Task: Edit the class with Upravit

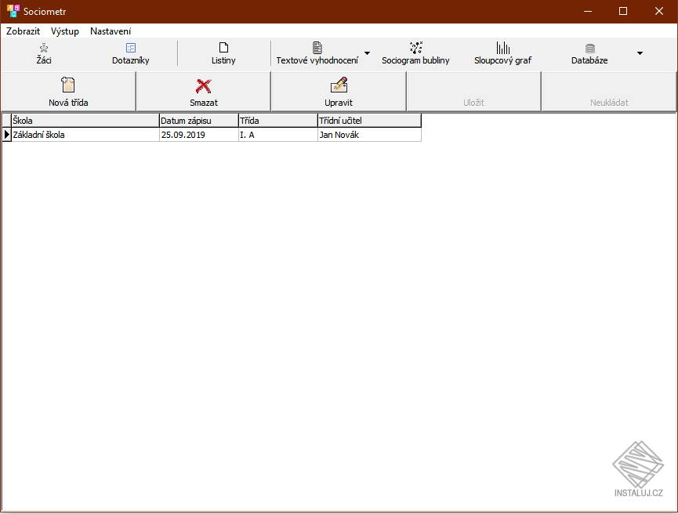Action: coord(339,92)
